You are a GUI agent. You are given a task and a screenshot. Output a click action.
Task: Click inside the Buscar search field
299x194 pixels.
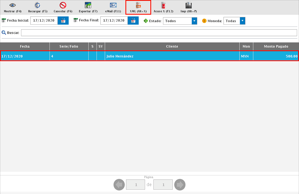(159, 33)
